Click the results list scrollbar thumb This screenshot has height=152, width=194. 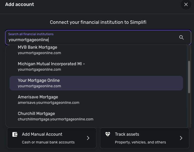pos(189,77)
